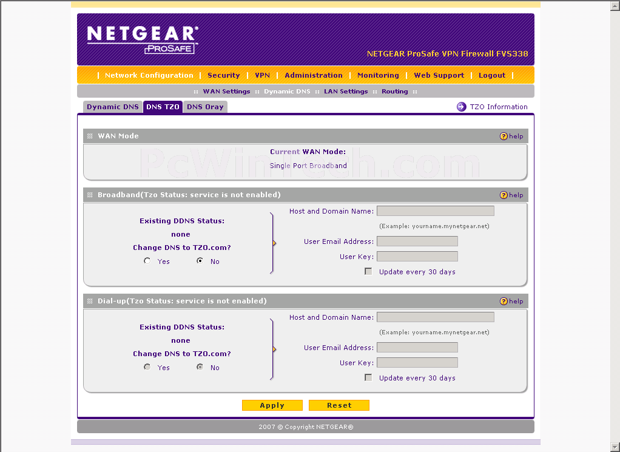Enable Broadband Update every 30 days checkbox
620x452 pixels.
[368, 271]
